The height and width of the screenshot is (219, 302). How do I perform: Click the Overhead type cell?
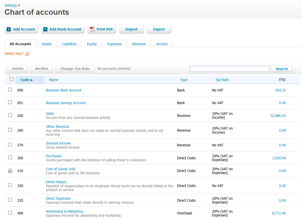tap(184, 213)
